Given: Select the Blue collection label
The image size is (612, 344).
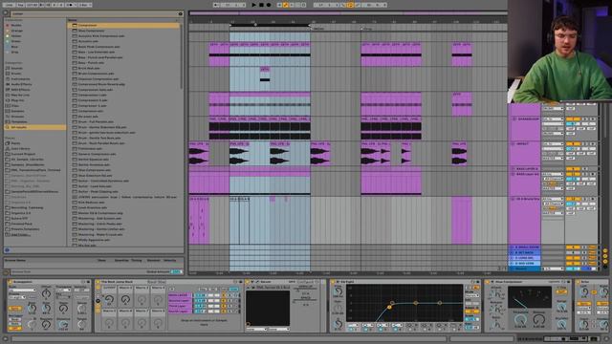Looking at the screenshot, I should (x=15, y=47).
